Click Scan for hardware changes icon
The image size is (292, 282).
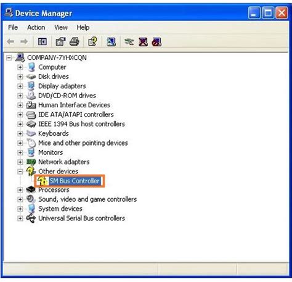tap(111, 42)
